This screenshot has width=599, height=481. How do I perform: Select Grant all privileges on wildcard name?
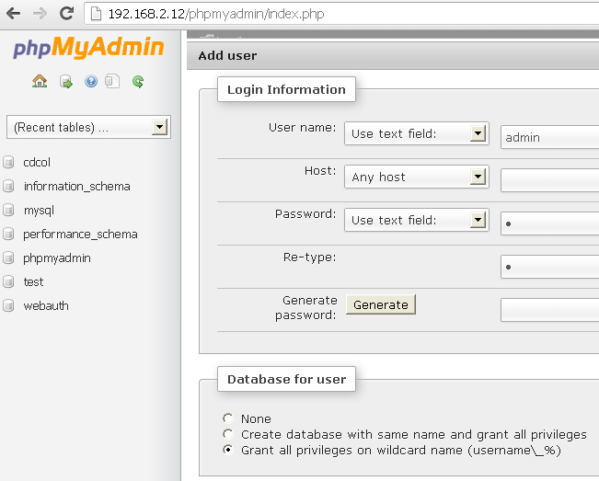(x=228, y=451)
